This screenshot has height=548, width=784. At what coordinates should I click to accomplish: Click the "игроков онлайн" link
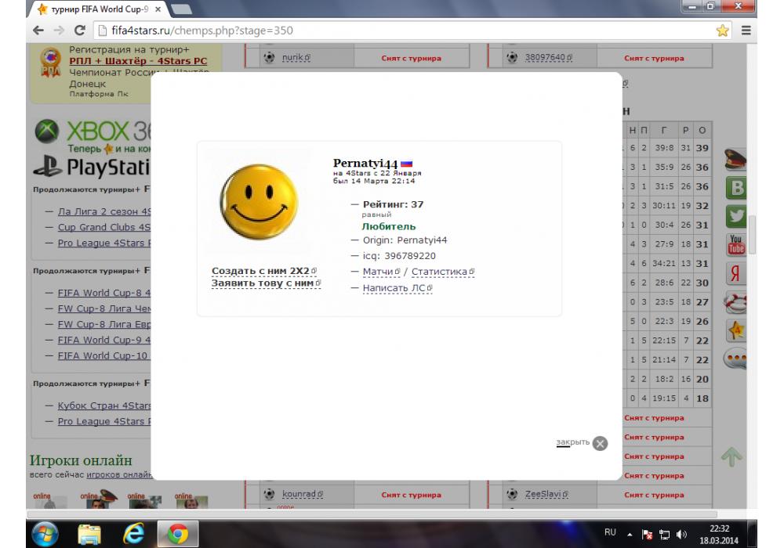click(119, 474)
